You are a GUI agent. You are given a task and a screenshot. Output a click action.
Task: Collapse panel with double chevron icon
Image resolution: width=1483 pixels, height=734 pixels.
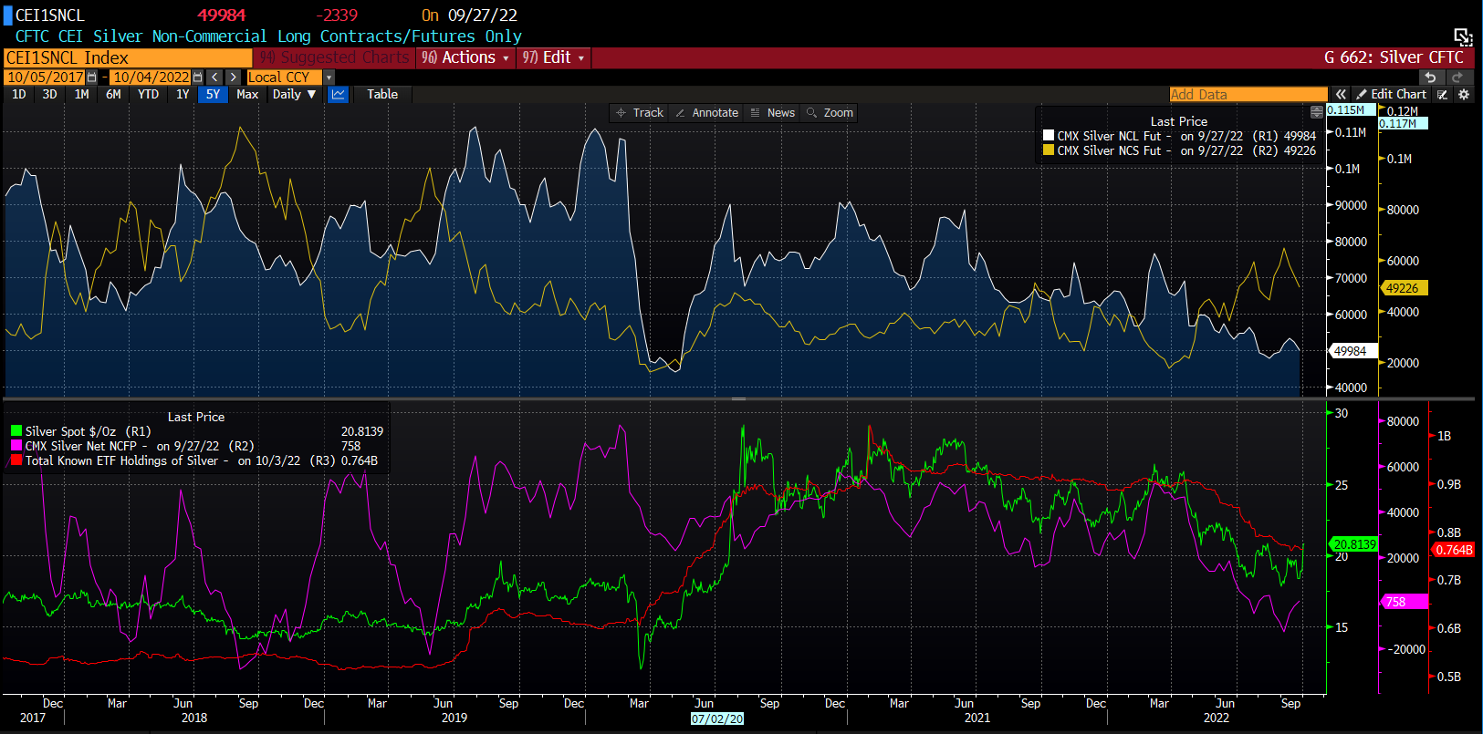(x=1340, y=95)
